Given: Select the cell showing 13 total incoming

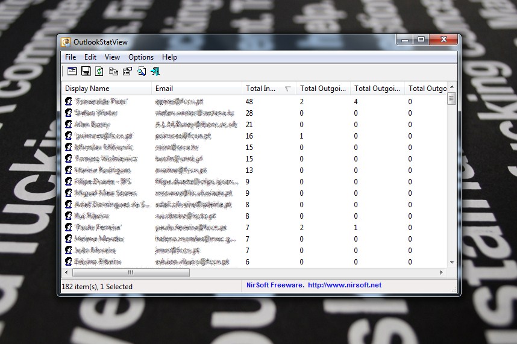Looking at the screenshot, I should click(x=249, y=170).
